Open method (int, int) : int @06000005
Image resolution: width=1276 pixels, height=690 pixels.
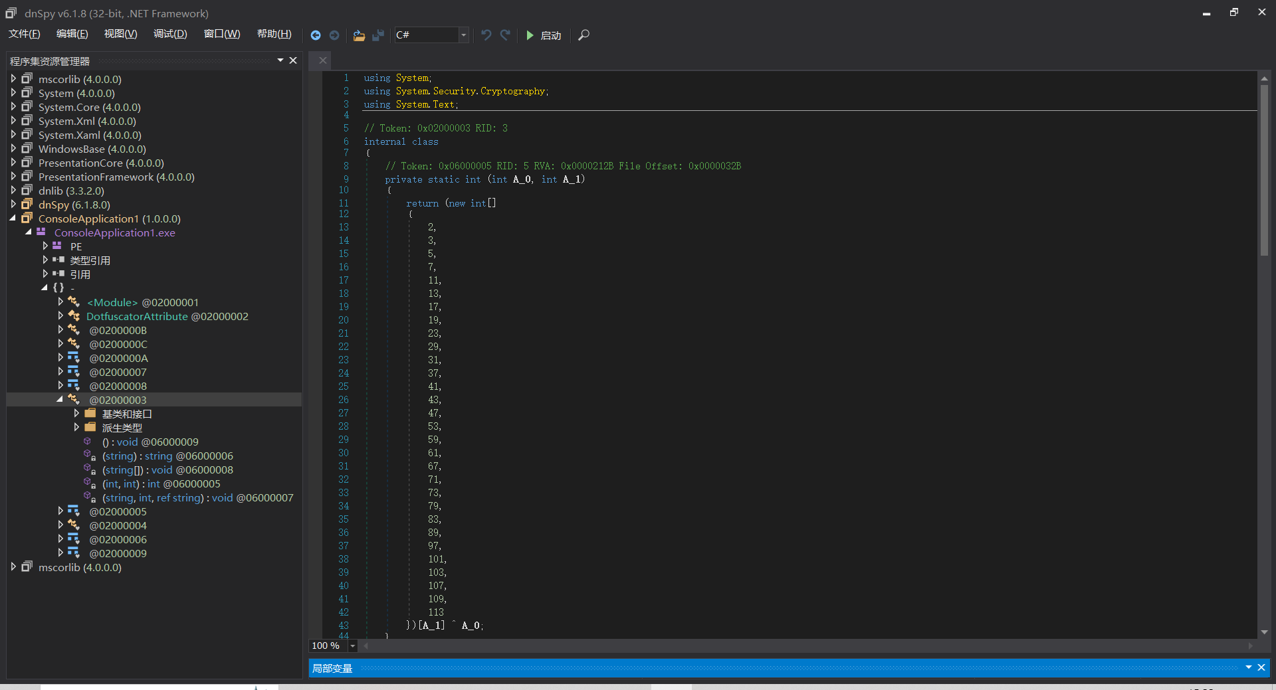161,483
